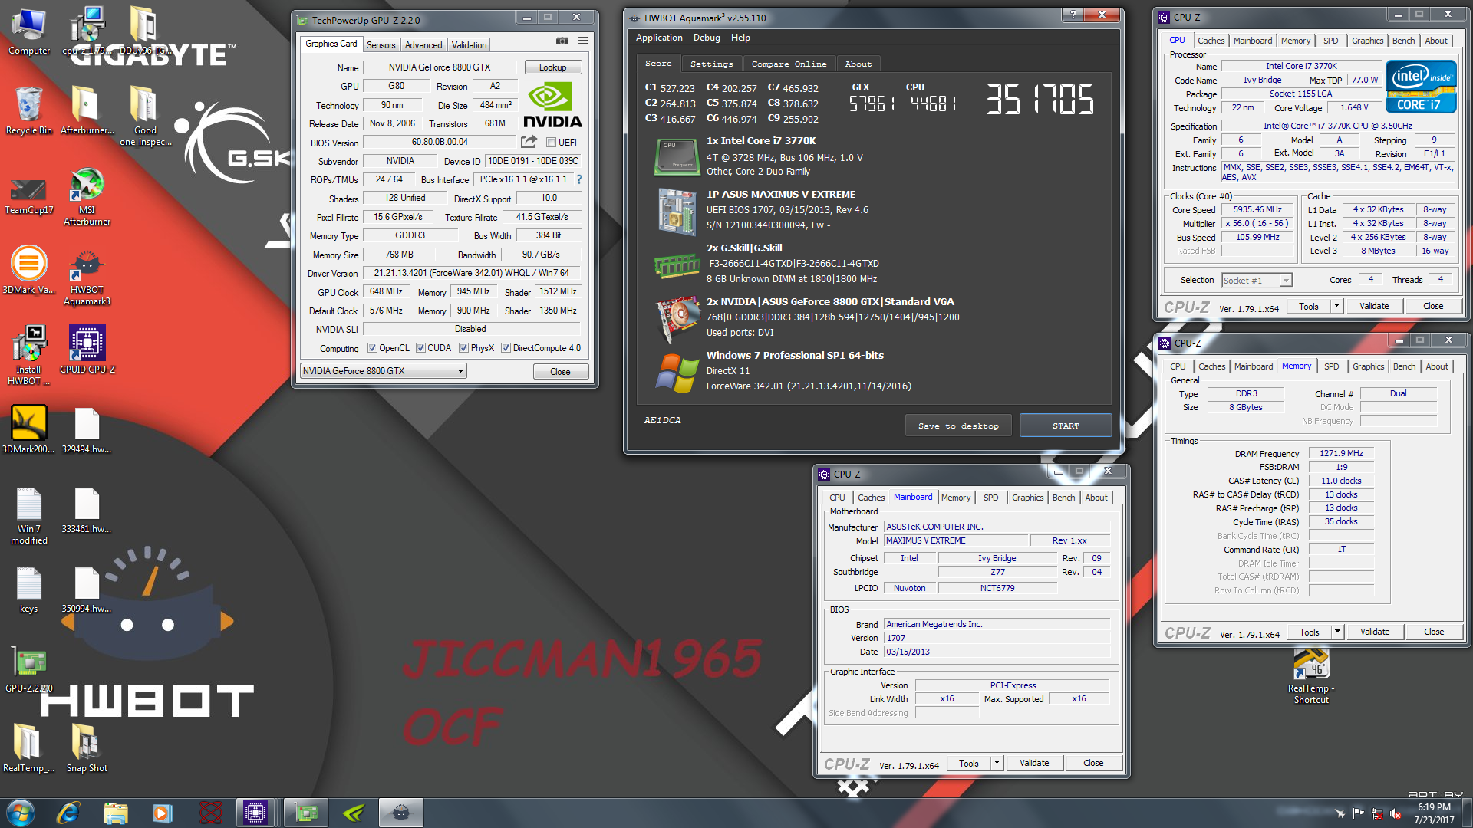1473x828 pixels.
Task: Select the Snap Shot folder icon
Action: point(87,747)
